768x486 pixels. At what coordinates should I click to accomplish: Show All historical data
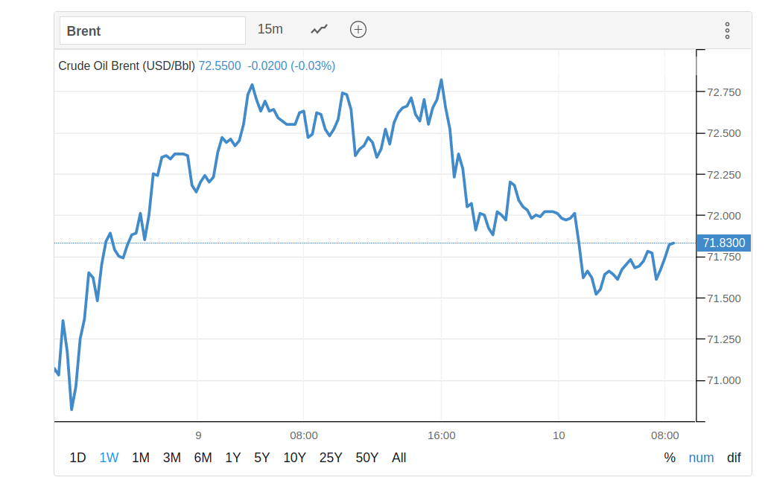(x=399, y=458)
